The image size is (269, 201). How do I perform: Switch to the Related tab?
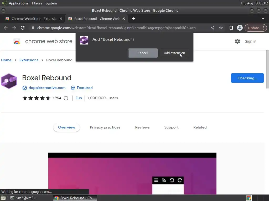pyautogui.click(x=200, y=127)
